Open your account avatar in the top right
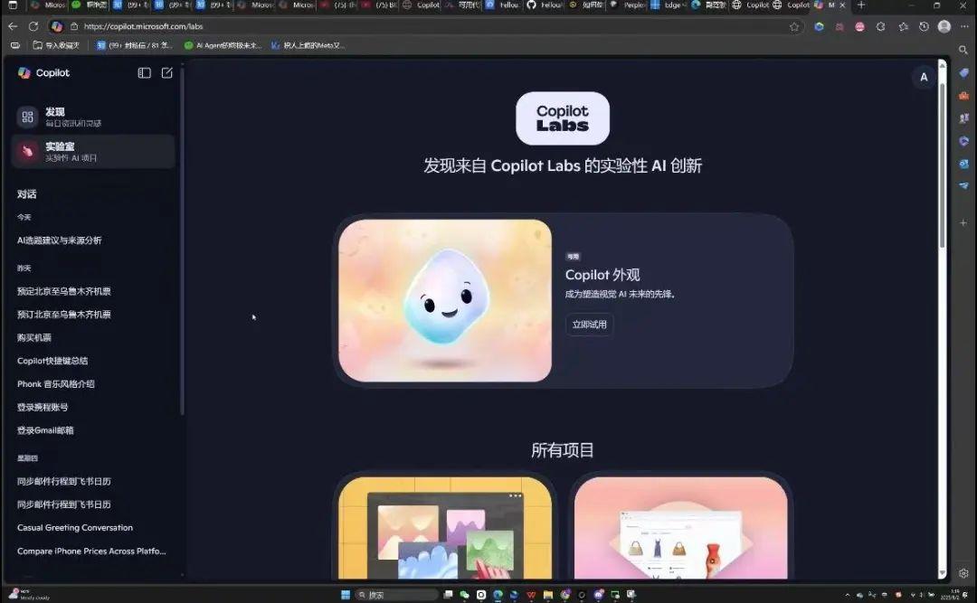The width and height of the screenshot is (977, 603). 924,78
